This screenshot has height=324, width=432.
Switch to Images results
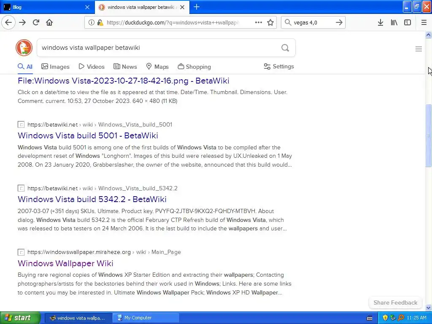pos(55,66)
